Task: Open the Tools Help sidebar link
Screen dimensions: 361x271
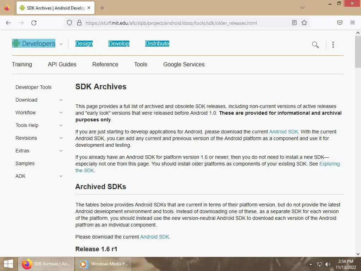Action: coord(27,125)
